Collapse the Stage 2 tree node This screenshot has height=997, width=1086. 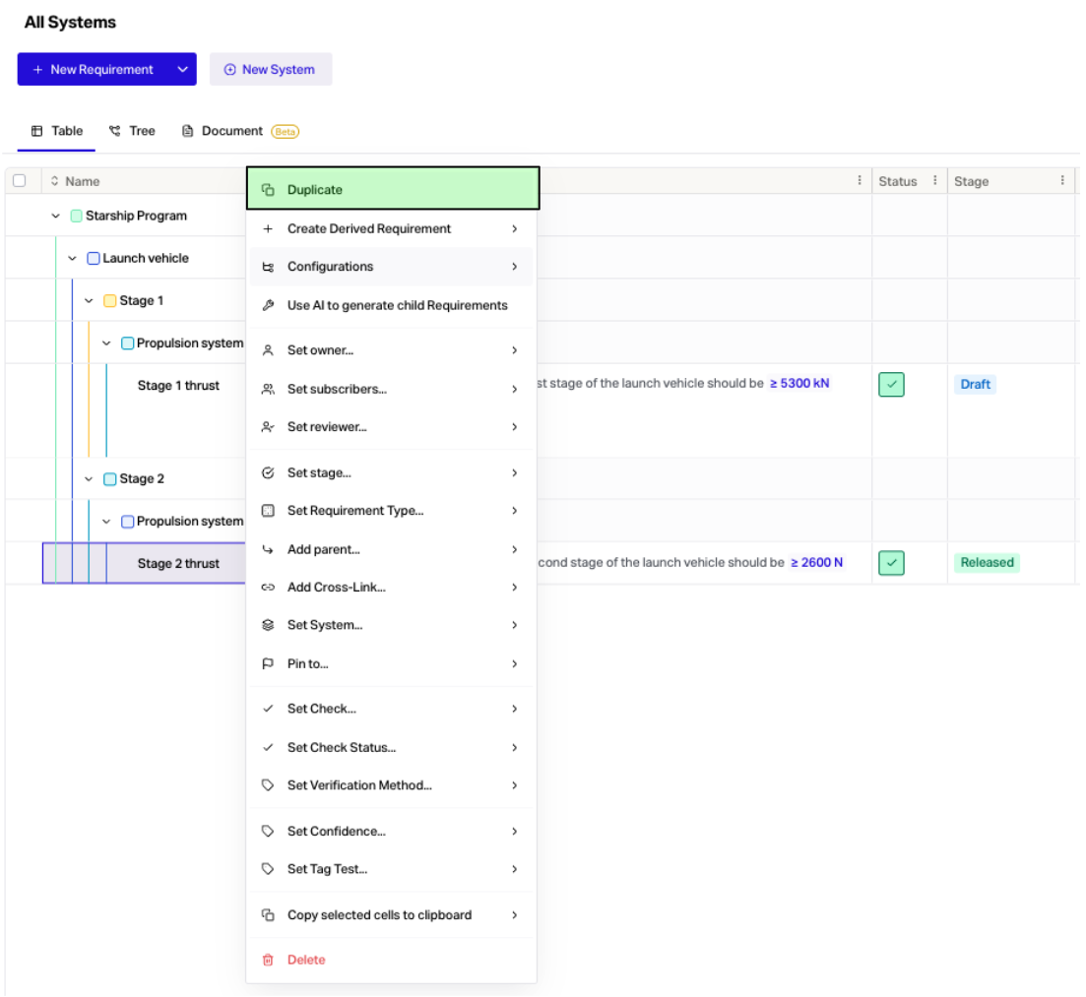point(90,479)
